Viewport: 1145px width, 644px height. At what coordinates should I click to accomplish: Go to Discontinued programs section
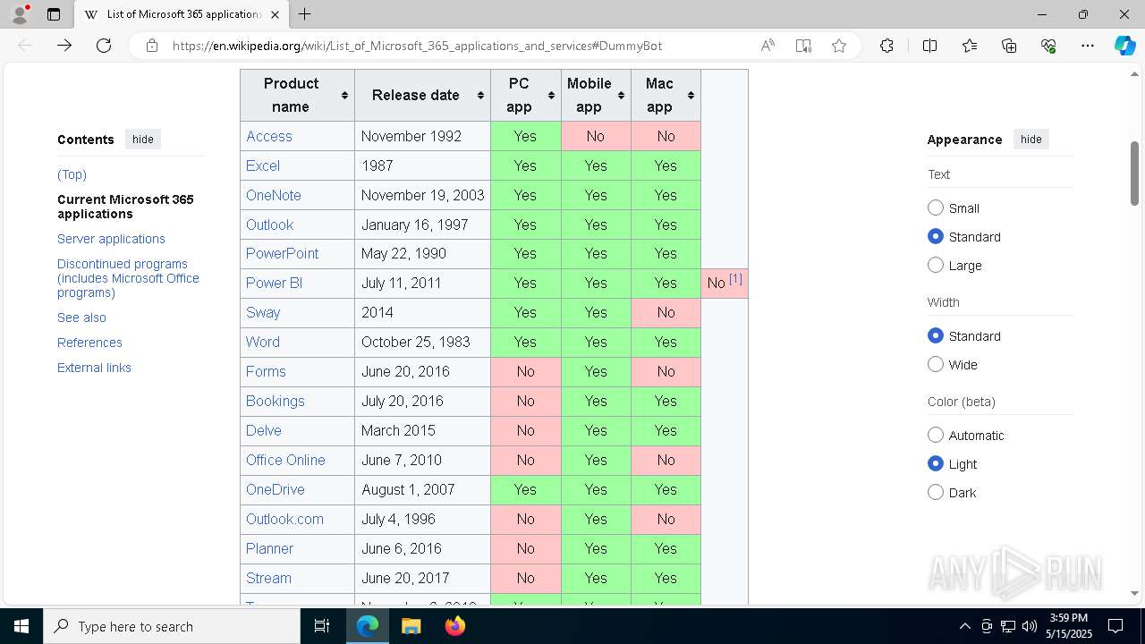pyautogui.click(x=128, y=278)
